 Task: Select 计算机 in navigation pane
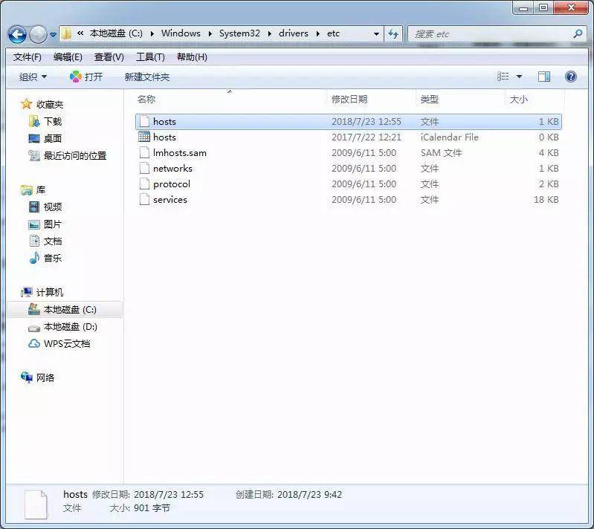42,292
